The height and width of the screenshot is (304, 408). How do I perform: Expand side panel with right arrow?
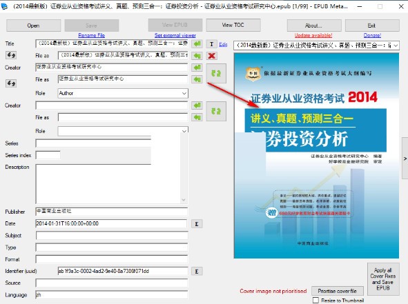405,159
